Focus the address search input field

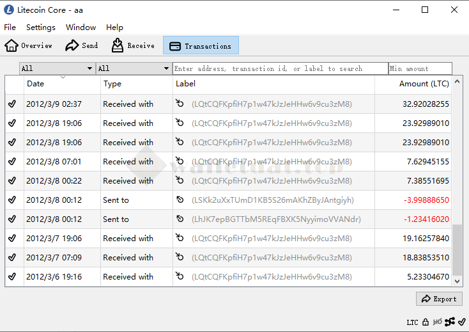(280, 68)
